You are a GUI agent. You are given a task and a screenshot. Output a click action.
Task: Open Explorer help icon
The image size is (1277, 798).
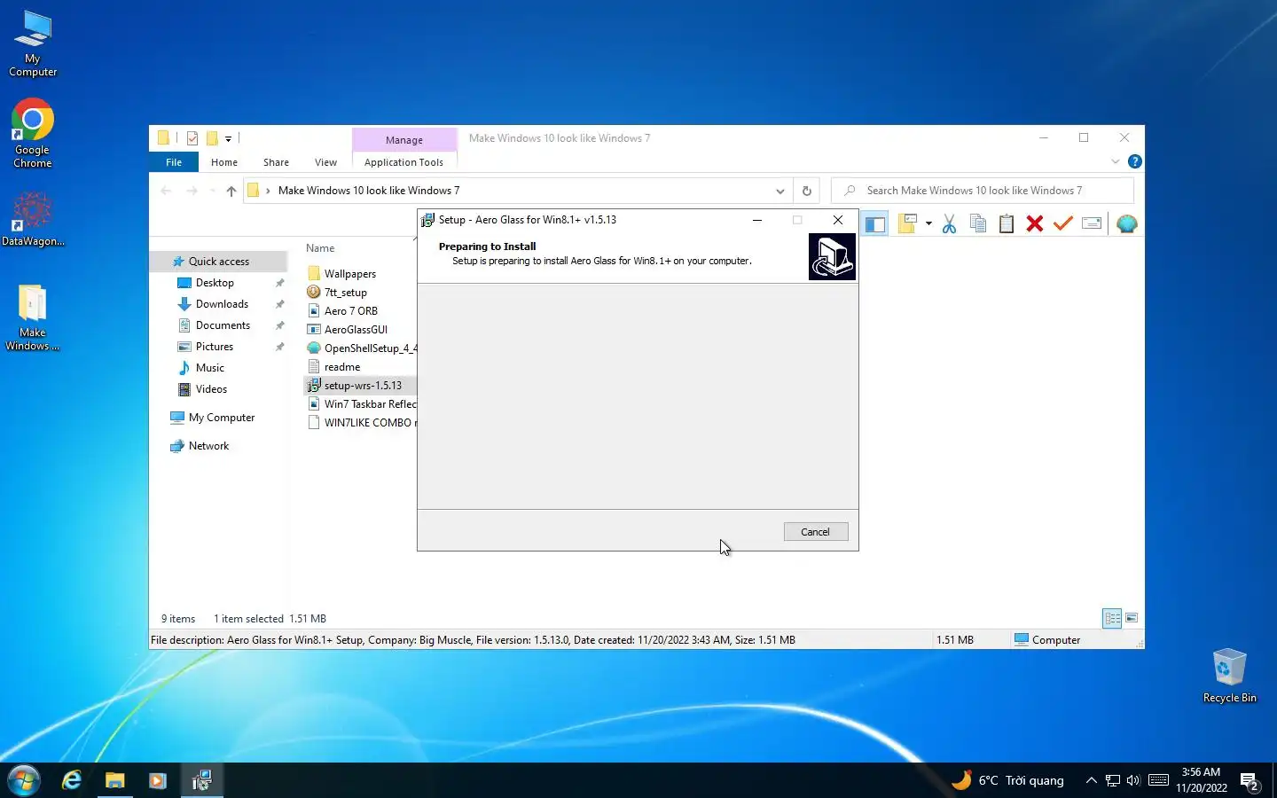[x=1134, y=161]
